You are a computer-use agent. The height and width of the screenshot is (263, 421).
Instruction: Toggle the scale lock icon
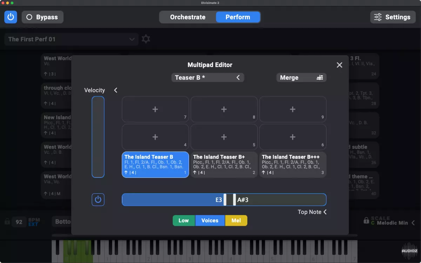(x=366, y=220)
